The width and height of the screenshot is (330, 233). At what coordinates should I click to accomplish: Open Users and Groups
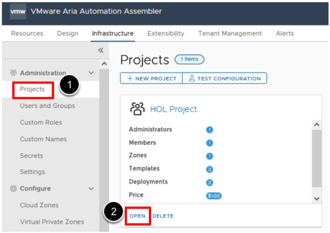(x=47, y=106)
